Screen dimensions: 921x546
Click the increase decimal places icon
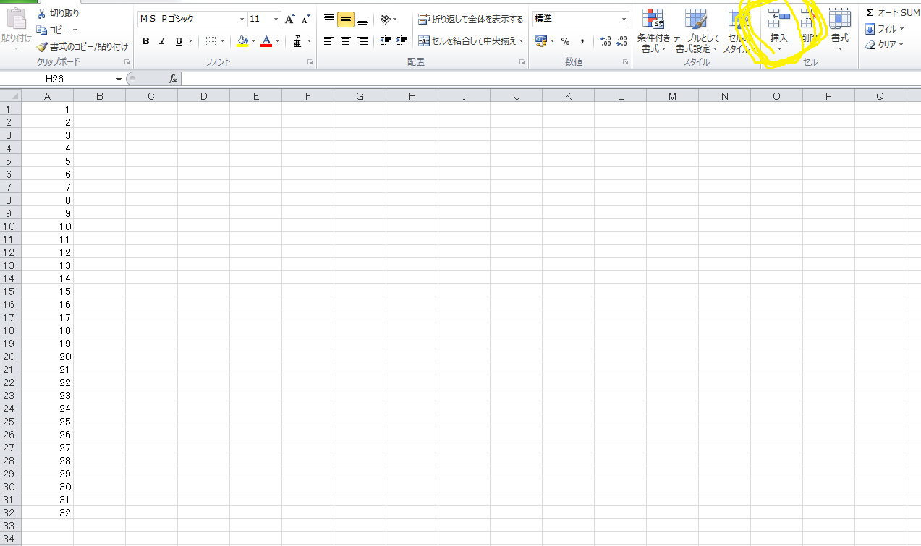(606, 41)
